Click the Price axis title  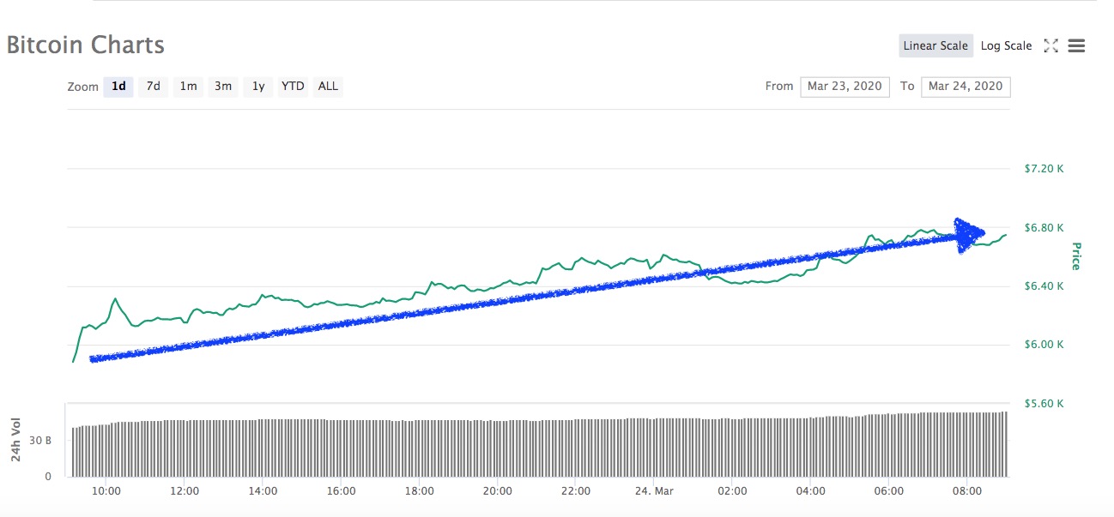click(x=1075, y=256)
